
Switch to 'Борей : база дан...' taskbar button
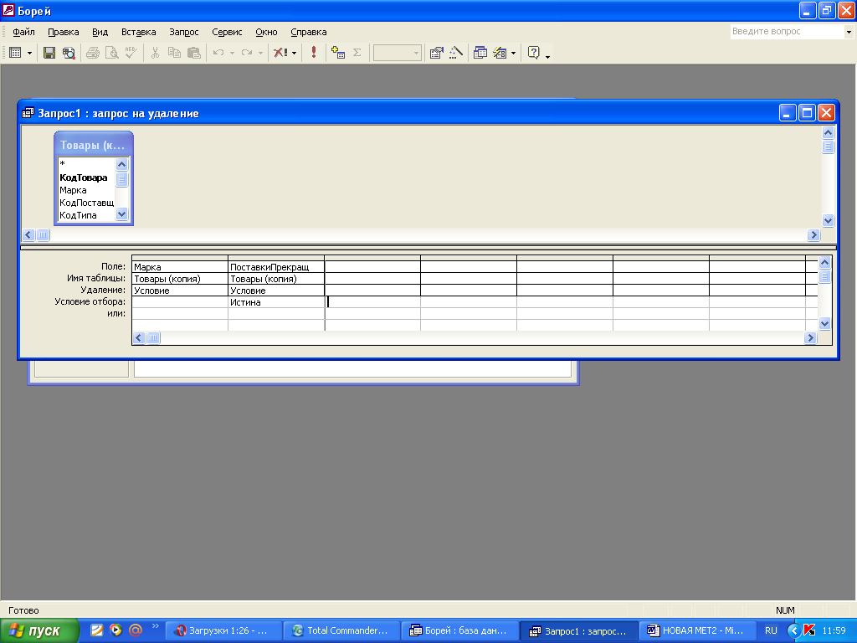coord(459,630)
